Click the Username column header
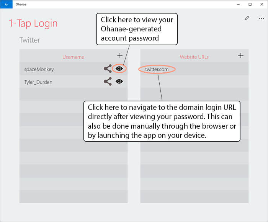The width and height of the screenshot is (268, 222). pyautogui.click(x=73, y=57)
